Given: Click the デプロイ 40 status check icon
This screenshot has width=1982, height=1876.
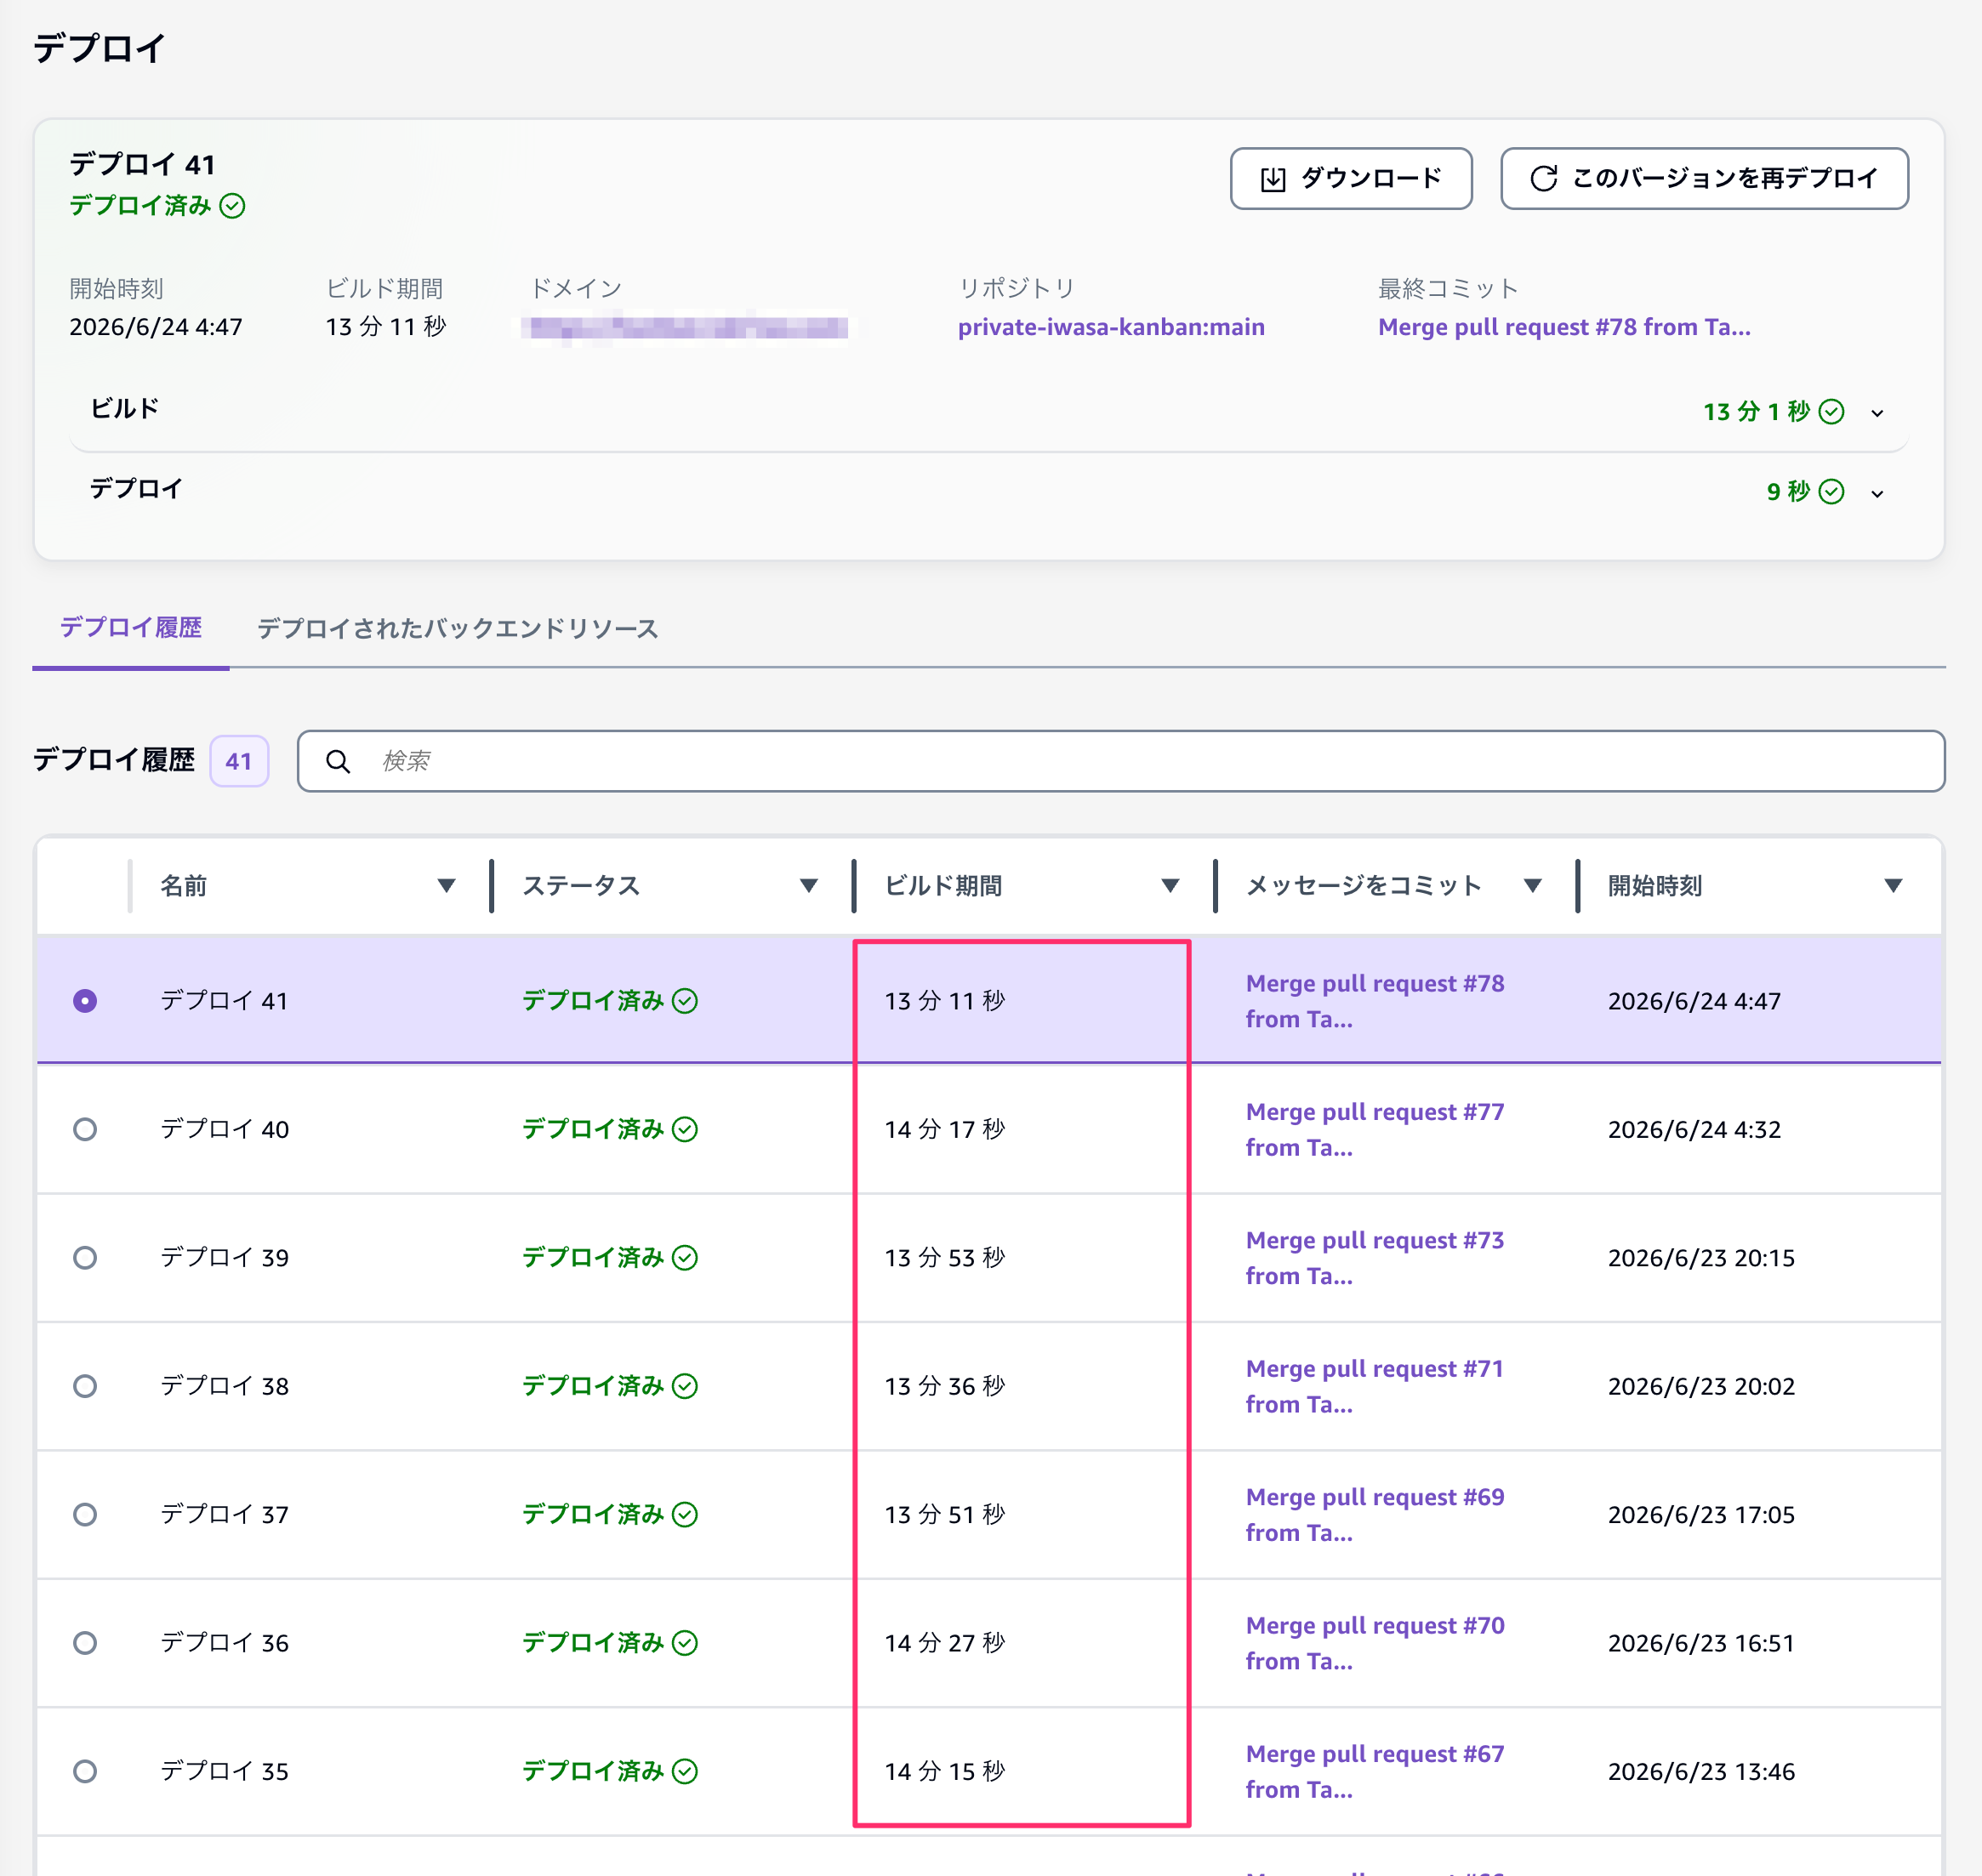Looking at the screenshot, I should pos(685,1130).
